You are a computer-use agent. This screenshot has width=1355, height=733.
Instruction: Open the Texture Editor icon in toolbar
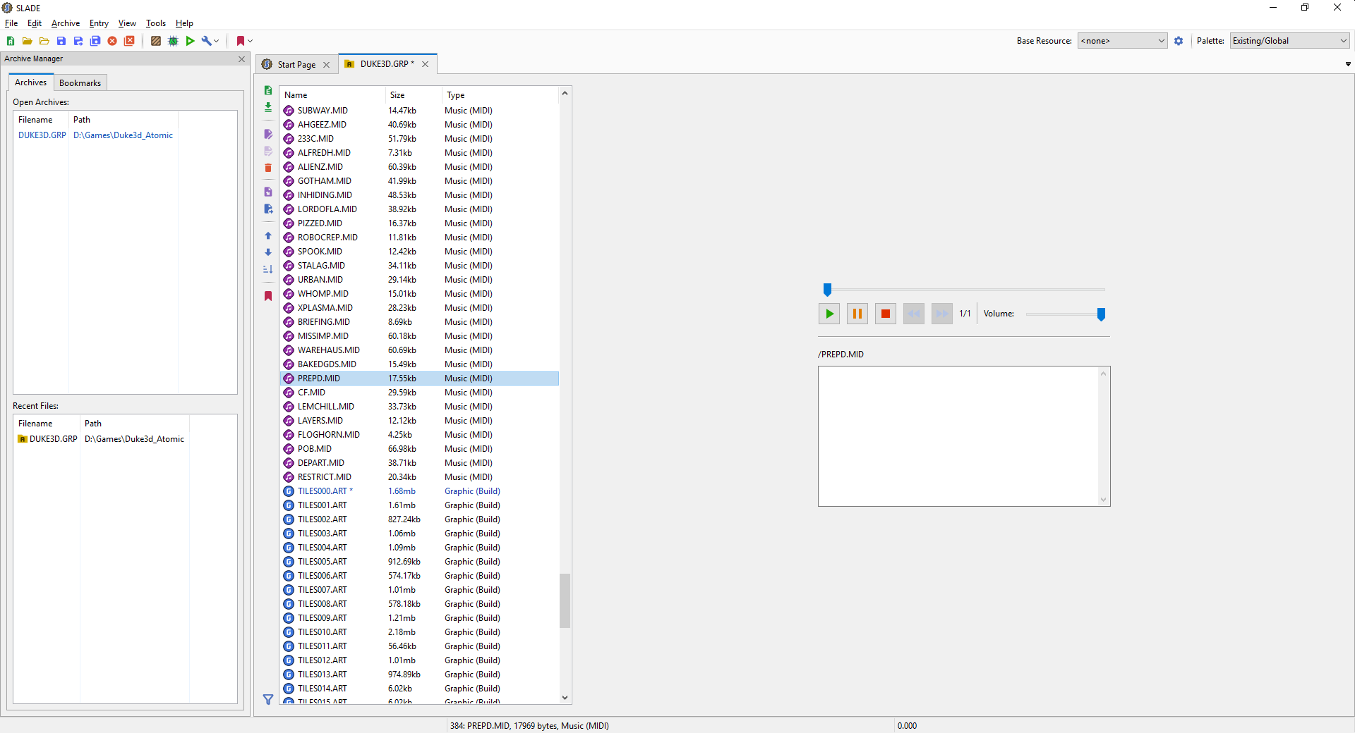click(156, 41)
